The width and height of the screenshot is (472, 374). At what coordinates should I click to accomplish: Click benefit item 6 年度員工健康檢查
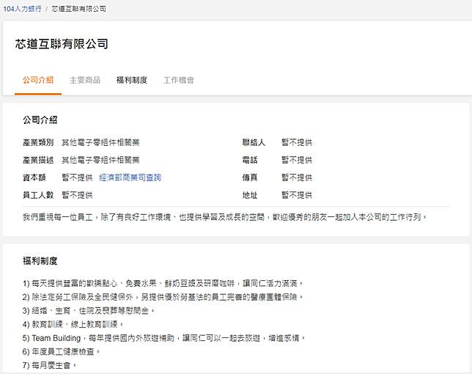[x=61, y=351]
